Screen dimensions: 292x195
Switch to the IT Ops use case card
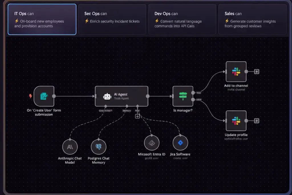(x=42, y=19)
